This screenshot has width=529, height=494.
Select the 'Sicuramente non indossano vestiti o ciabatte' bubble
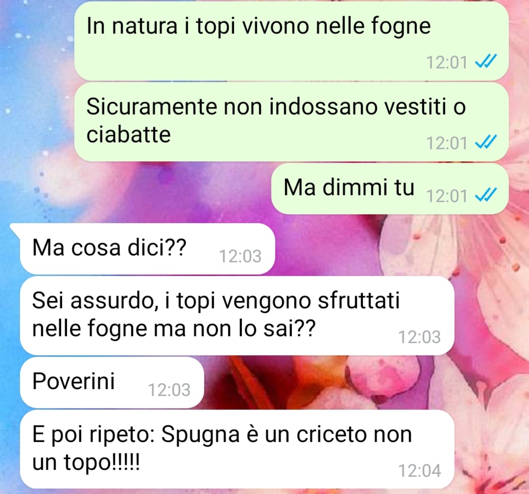coord(291,122)
